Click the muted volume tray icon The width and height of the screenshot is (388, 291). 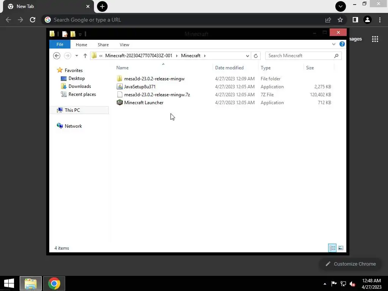352,283
